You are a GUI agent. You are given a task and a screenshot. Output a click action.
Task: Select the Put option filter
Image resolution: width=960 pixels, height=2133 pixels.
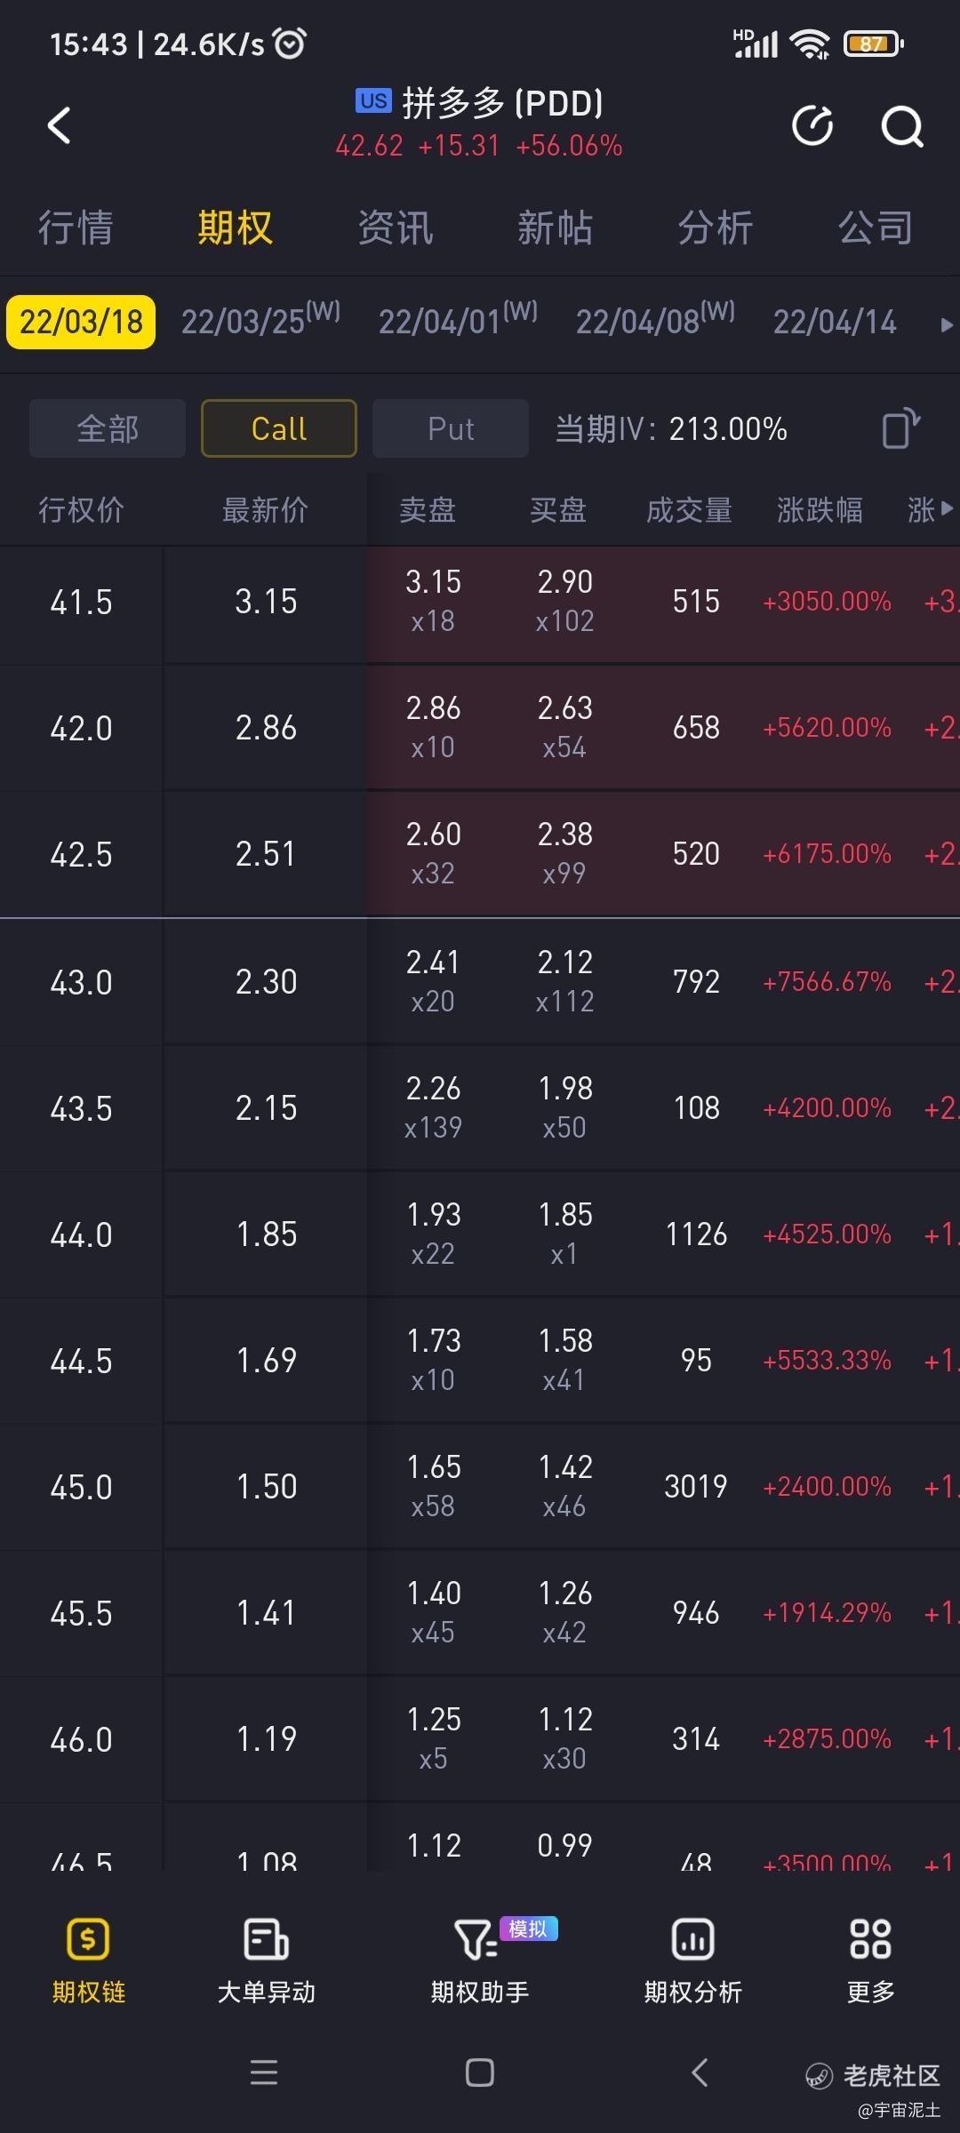pyautogui.click(x=451, y=428)
